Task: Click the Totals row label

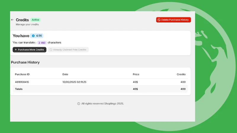Action: 19,89
